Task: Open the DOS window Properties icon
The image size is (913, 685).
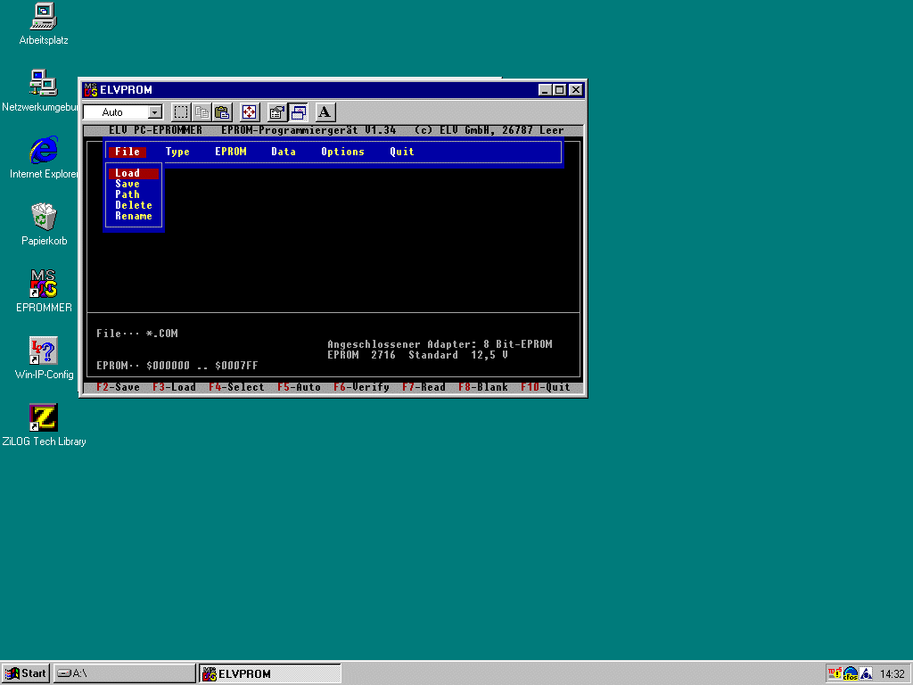Action: [276, 111]
